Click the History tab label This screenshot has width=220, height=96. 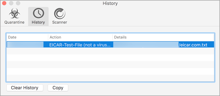pos(38,22)
